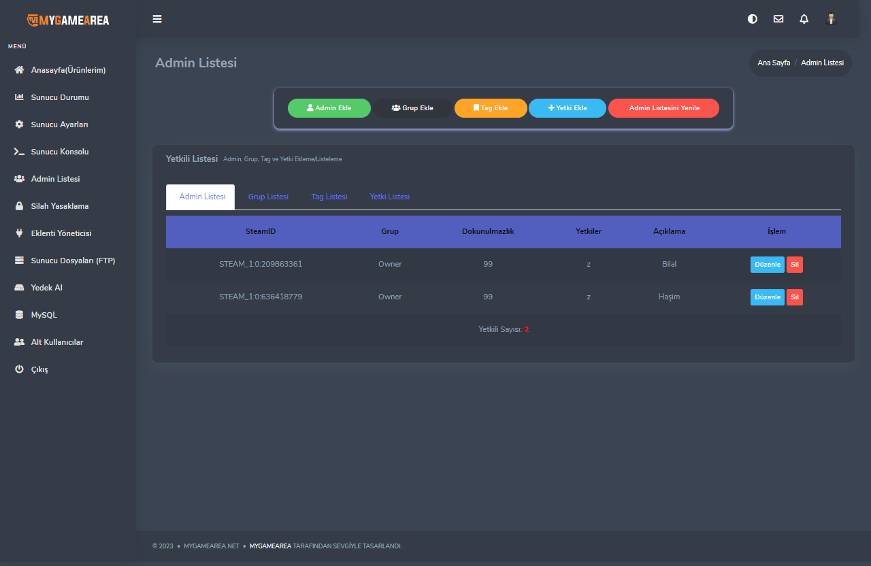Viewport: 871px width, 566px height.
Task: Click the MyGameArea logo
Action: [x=68, y=20]
